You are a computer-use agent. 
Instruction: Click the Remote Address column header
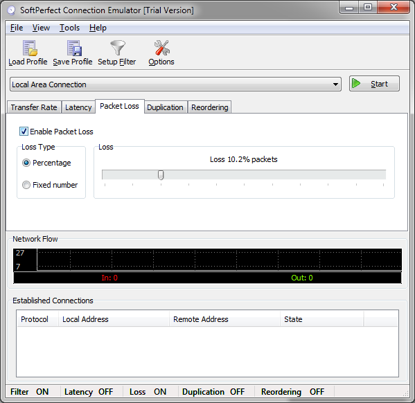(224, 319)
